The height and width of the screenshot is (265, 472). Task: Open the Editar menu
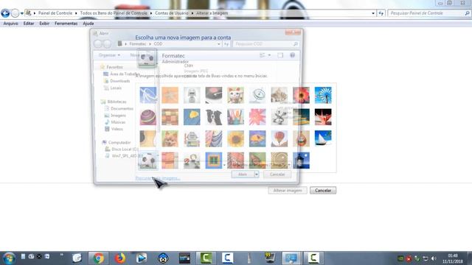coord(29,24)
